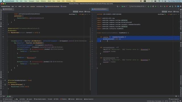Screen dimensions: 182x102
Task: Open the Apple menu
Action: pos(2,1)
